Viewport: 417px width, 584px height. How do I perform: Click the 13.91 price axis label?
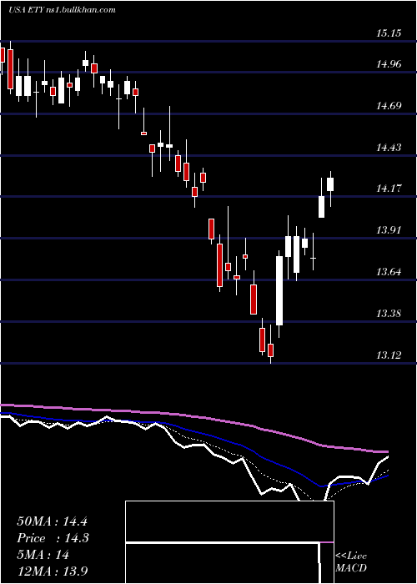pyautogui.click(x=389, y=230)
